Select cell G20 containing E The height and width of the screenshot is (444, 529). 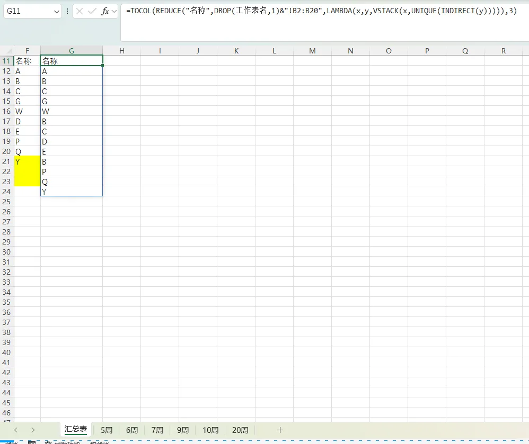[x=72, y=151]
